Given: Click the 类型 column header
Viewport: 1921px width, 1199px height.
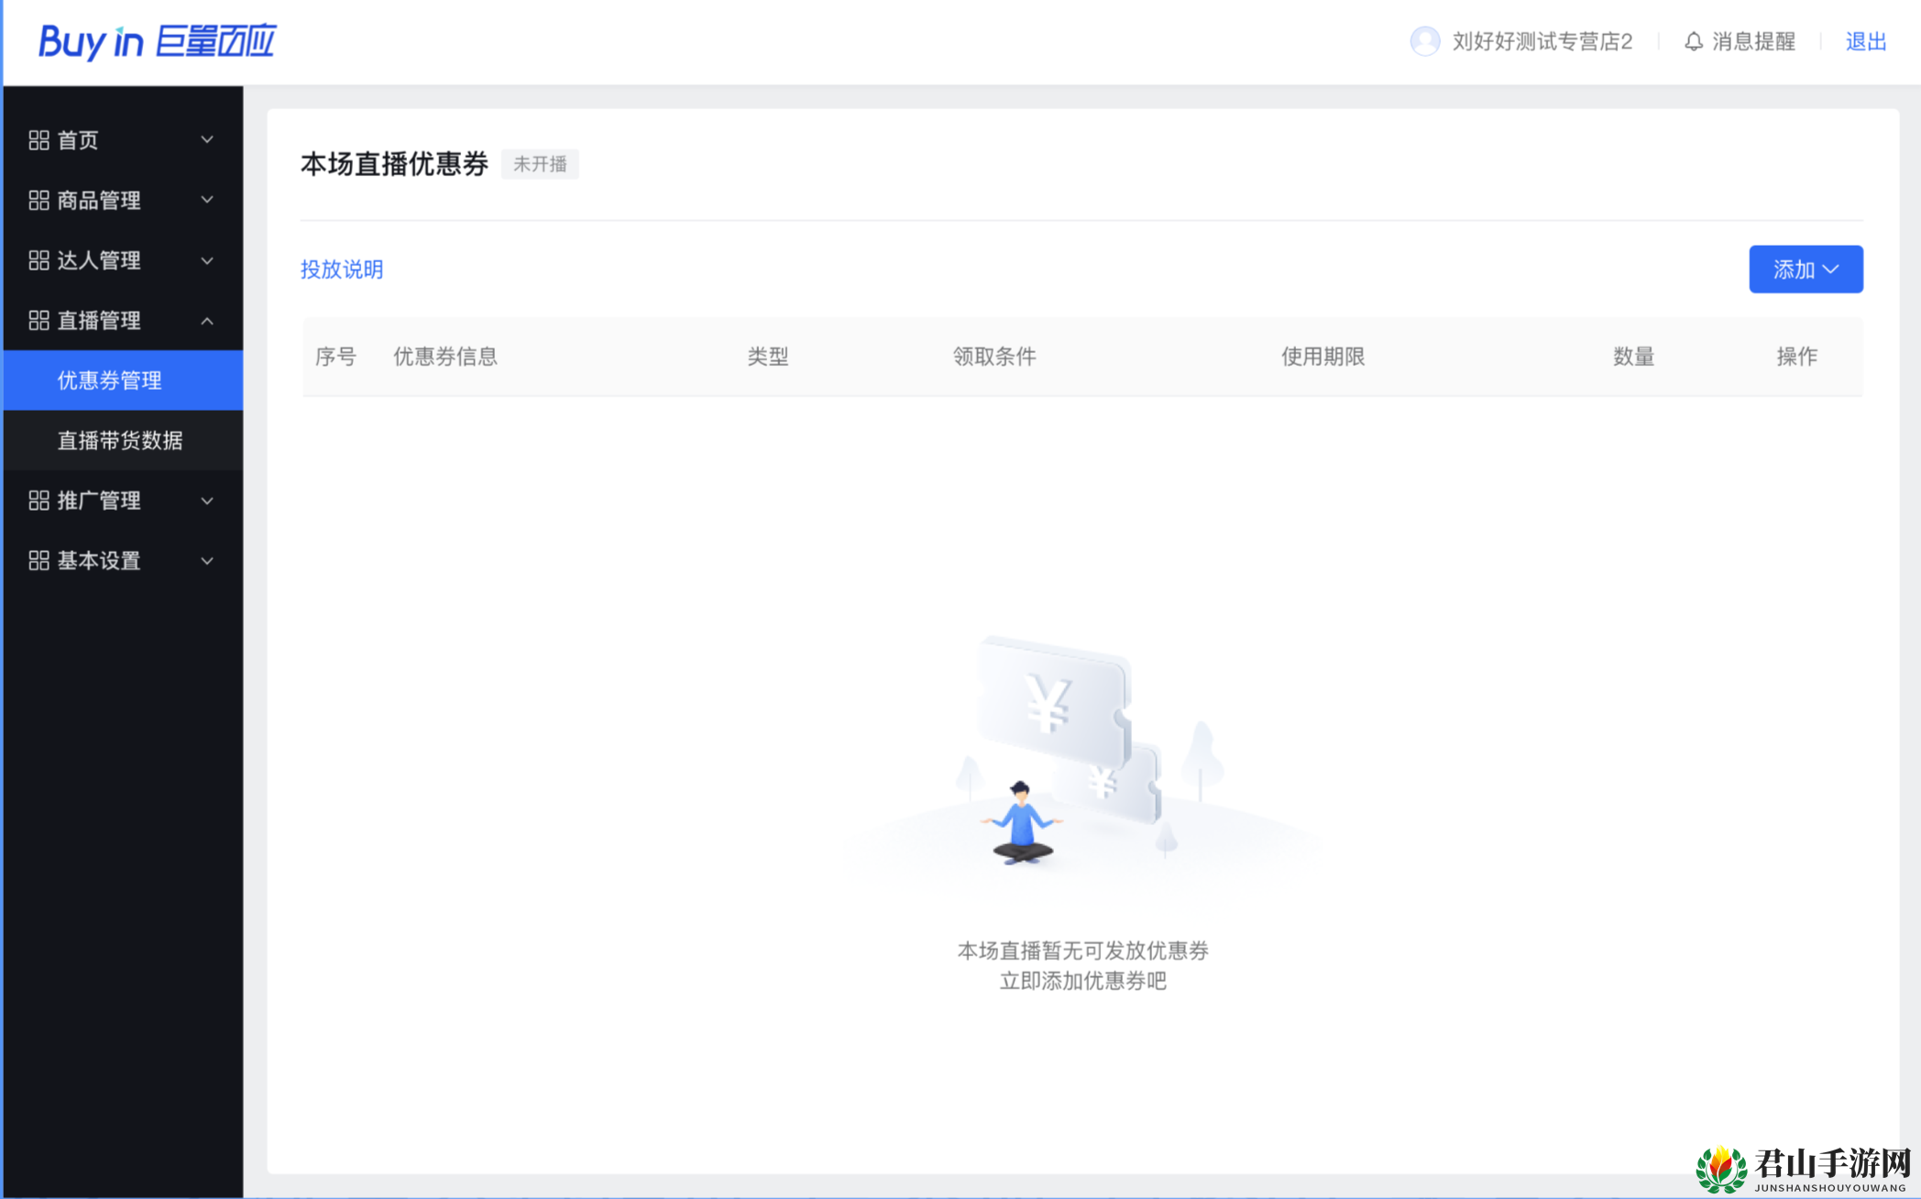Looking at the screenshot, I should 768,357.
